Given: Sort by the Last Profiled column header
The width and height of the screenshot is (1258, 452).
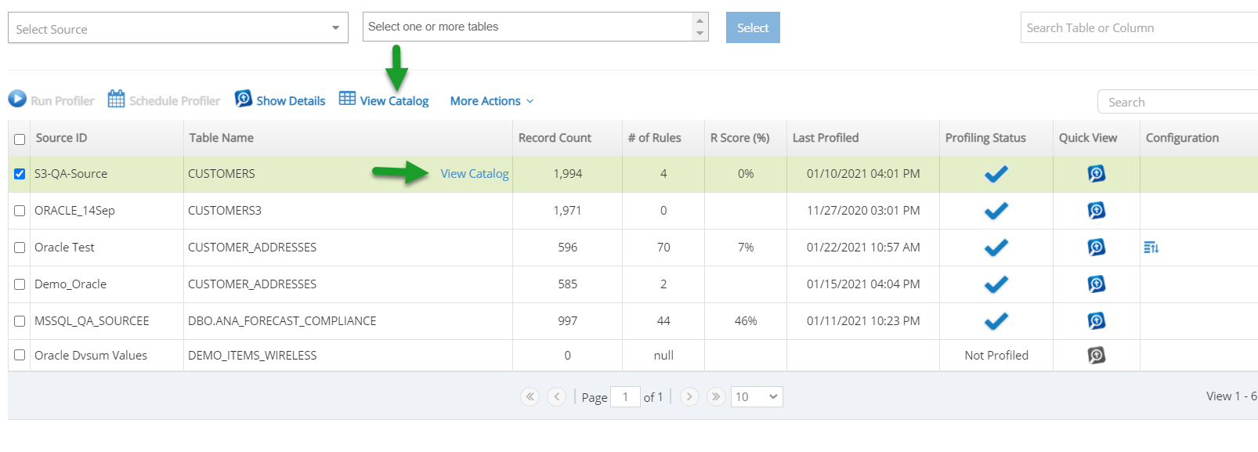Looking at the screenshot, I should (826, 138).
